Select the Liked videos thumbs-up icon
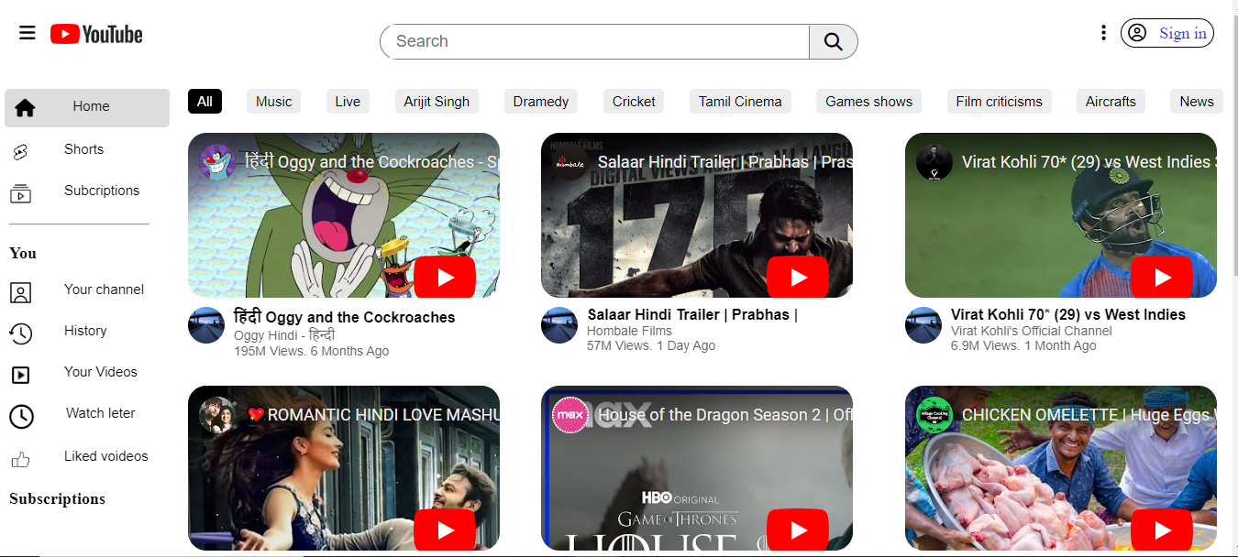This screenshot has height=557, width=1238. (20, 459)
